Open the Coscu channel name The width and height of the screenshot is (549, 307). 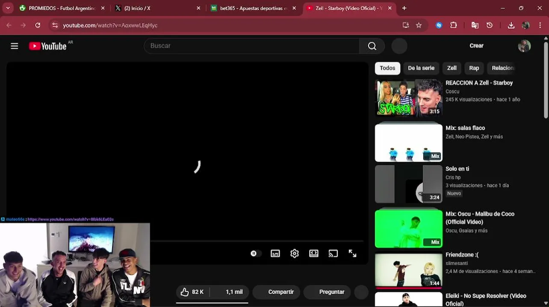tap(452, 91)
